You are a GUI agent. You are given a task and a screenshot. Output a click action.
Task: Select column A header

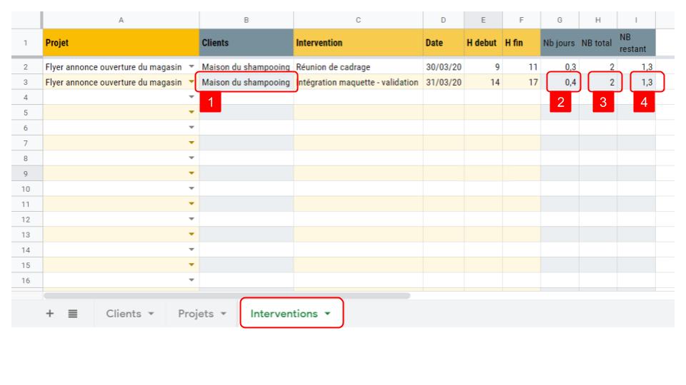click(121, 20)
